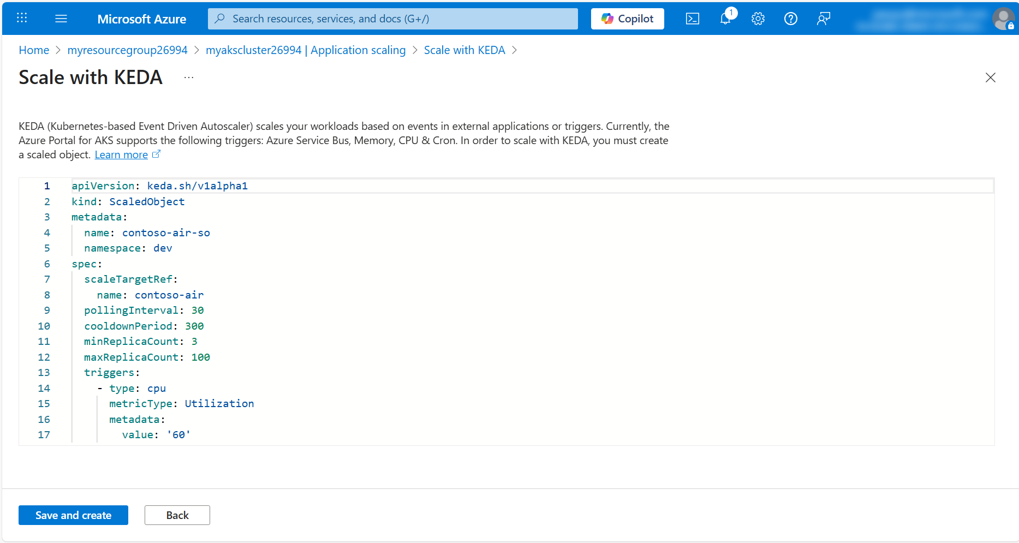Click Save and create for the scaled object
The width and height of the screenshot is (1019, 543).
pos(73,515)
